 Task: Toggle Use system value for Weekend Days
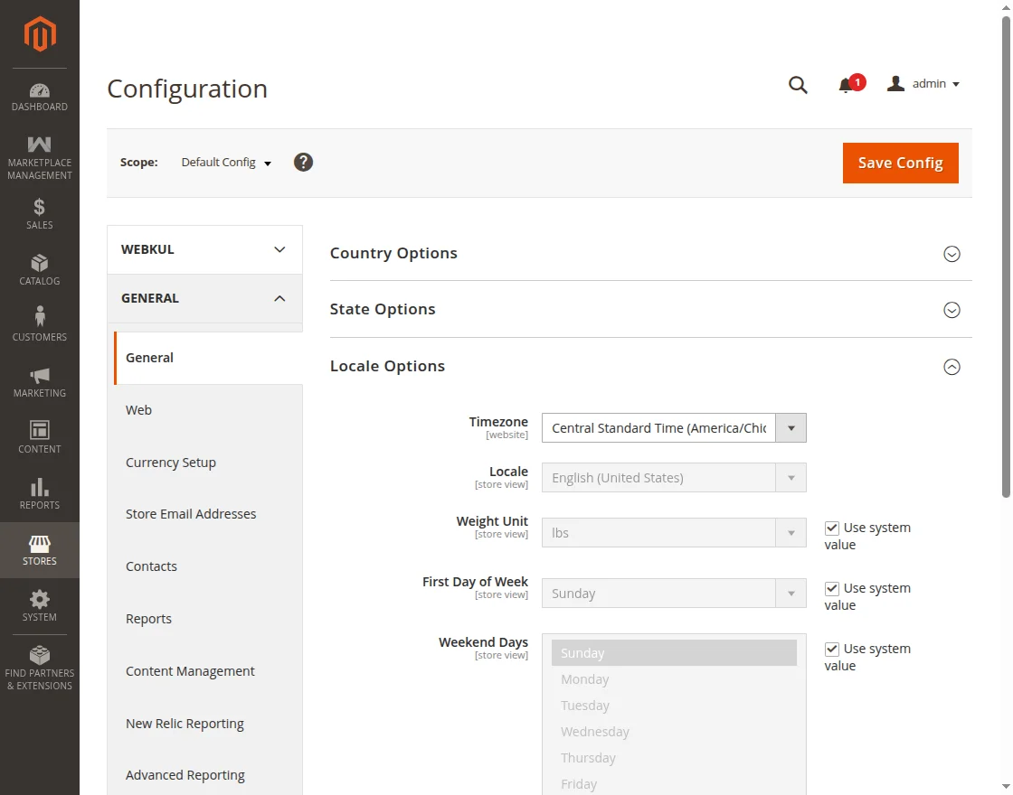832,649
